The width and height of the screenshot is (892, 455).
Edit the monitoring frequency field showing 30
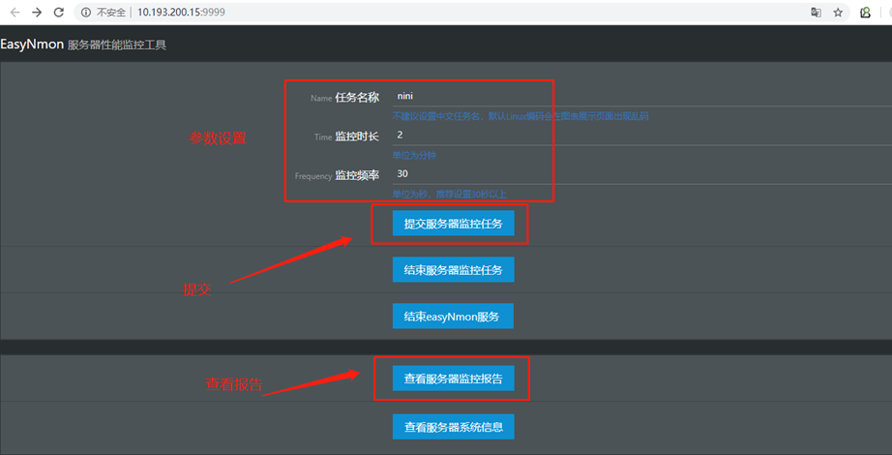pyautogui.click(x=642, y=173)
